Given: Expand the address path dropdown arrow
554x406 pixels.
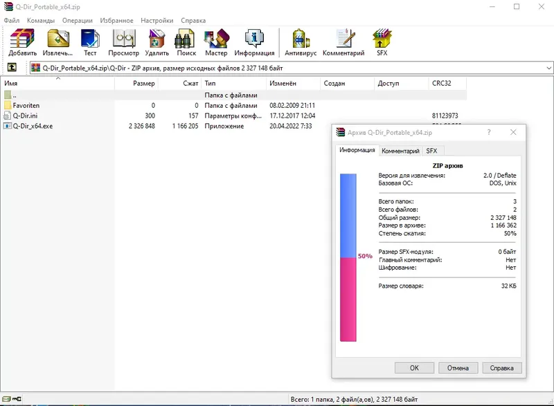Looking at the screenshot, I should [x=548, y=68].
